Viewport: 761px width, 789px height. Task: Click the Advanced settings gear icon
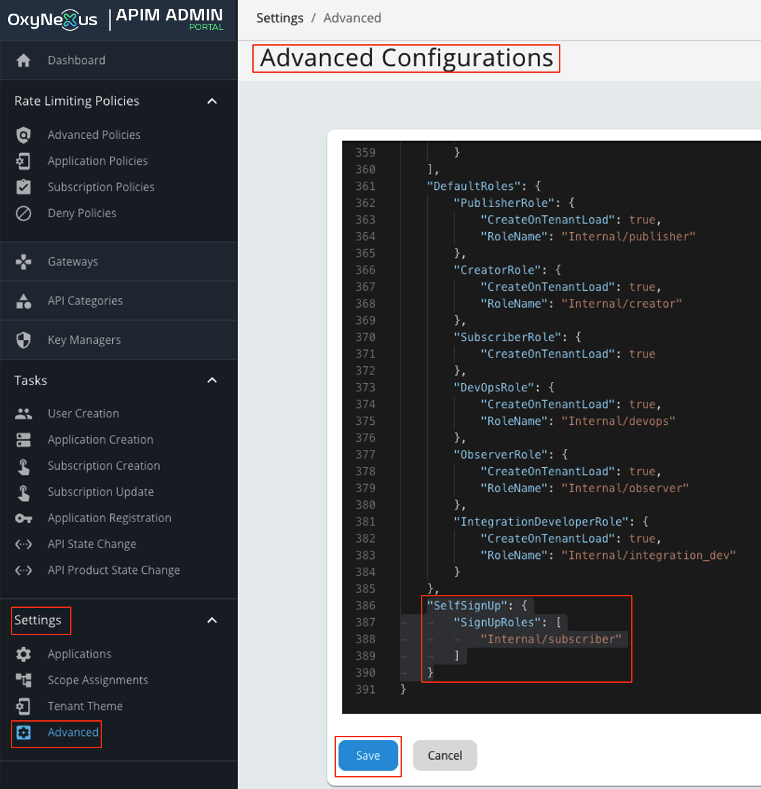tap(23, 732)
